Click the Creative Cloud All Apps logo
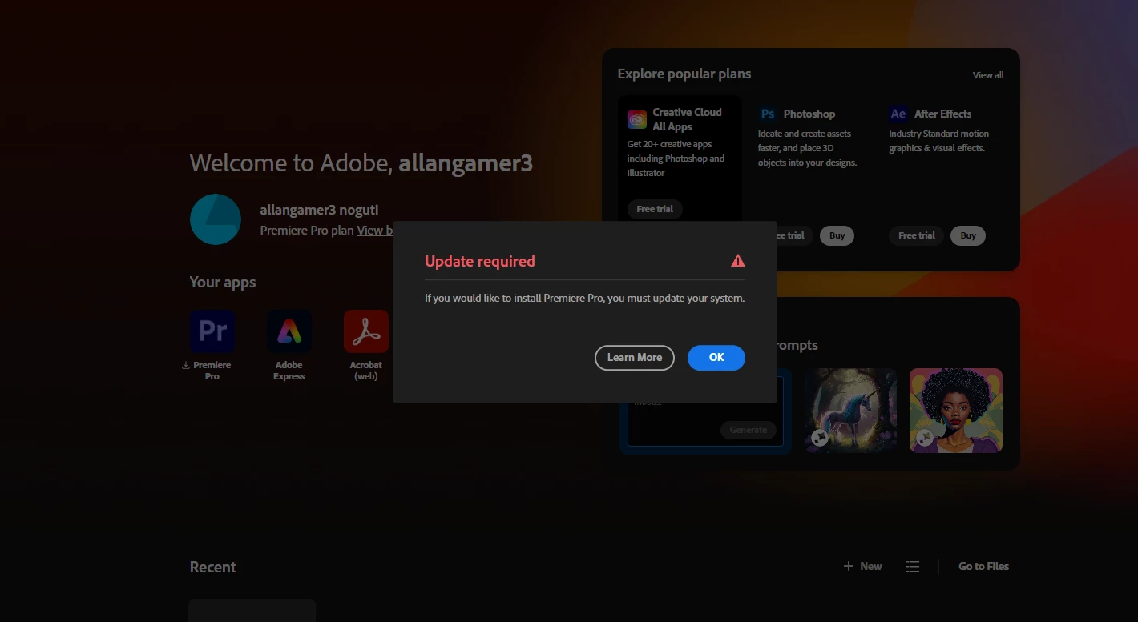This screenshot has width=1138, height=622. pyautogui.click(x=637, y=120)
